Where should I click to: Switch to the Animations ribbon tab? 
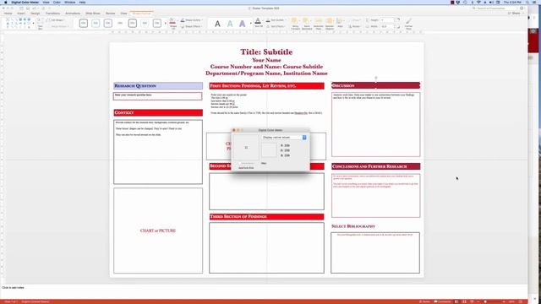(73, 14)
